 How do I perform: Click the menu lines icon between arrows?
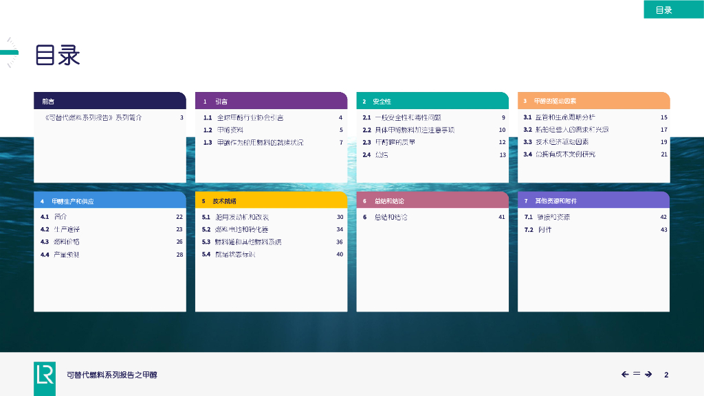click(637, 373)
